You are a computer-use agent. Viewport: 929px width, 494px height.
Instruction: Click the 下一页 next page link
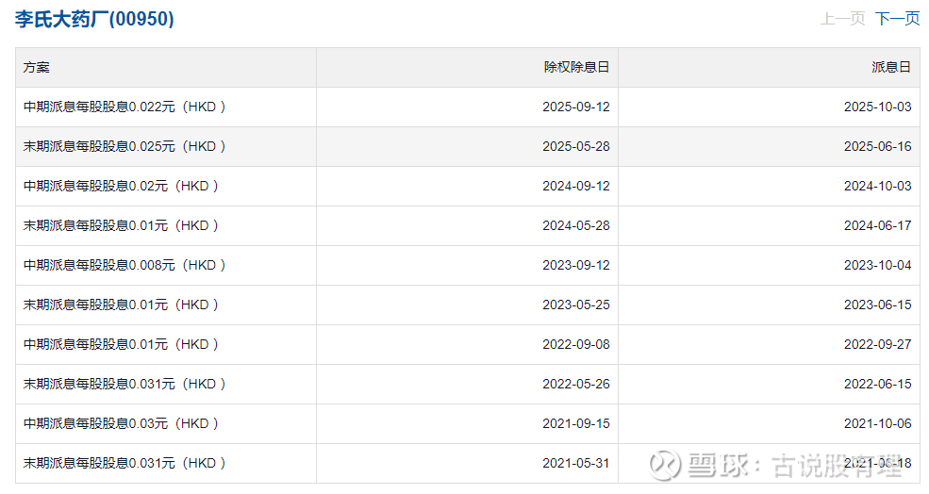[897, 19]
